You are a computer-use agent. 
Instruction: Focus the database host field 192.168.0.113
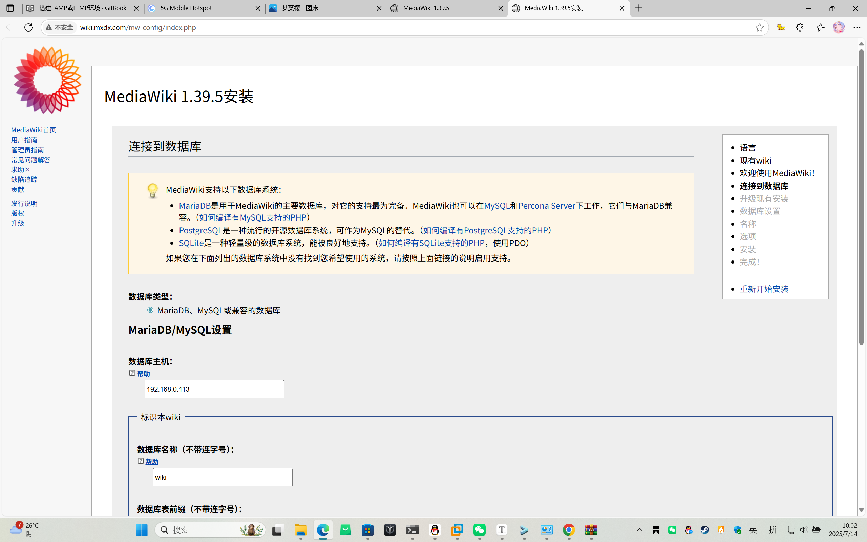(x=214, y=389)
